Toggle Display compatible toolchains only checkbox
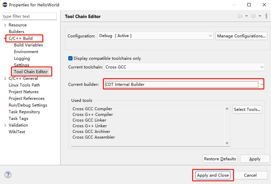This screenshot has width=271, height=184. click(70, 58)
